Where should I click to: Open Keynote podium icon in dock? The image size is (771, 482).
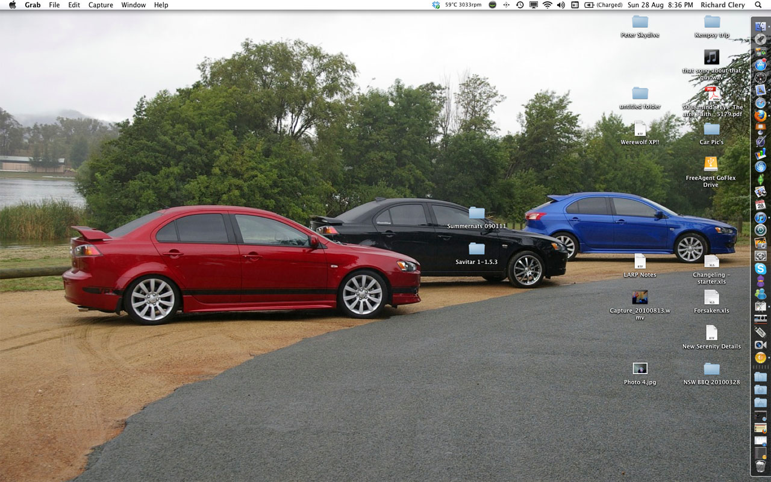click(760, 128)
